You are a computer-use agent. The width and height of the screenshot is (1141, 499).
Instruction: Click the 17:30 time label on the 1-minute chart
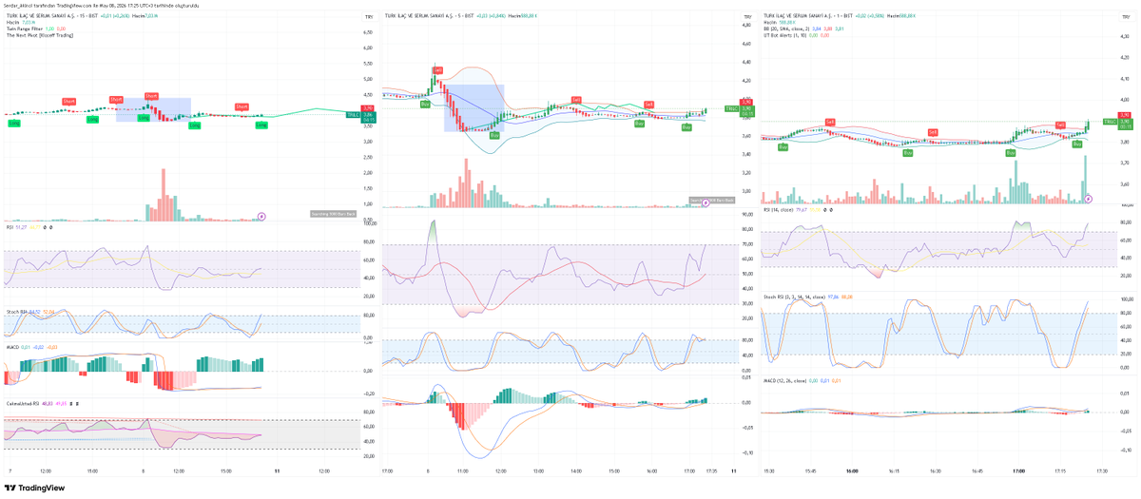click(x=1101, y=470)
